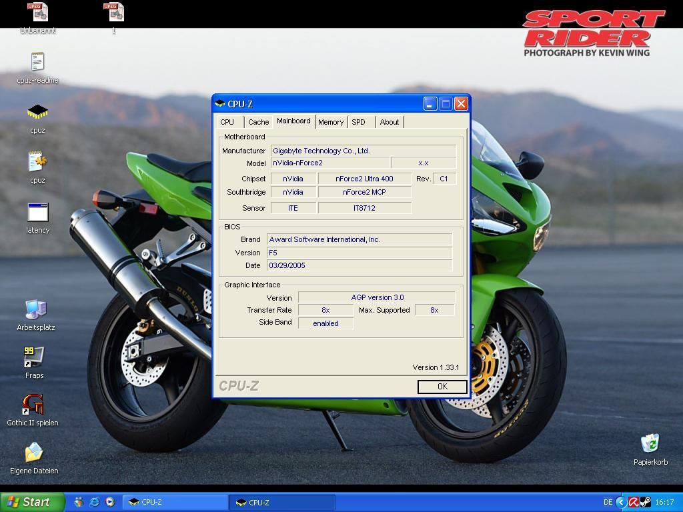
Task: Open the Windows Start menu
Action: click(32, 502)
